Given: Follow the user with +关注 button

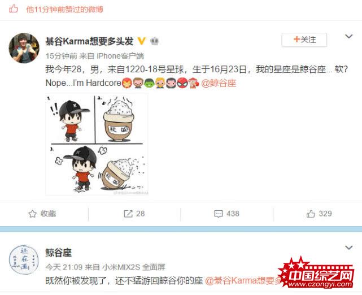Looking at the screenshot, I should (x=304, y=40).
